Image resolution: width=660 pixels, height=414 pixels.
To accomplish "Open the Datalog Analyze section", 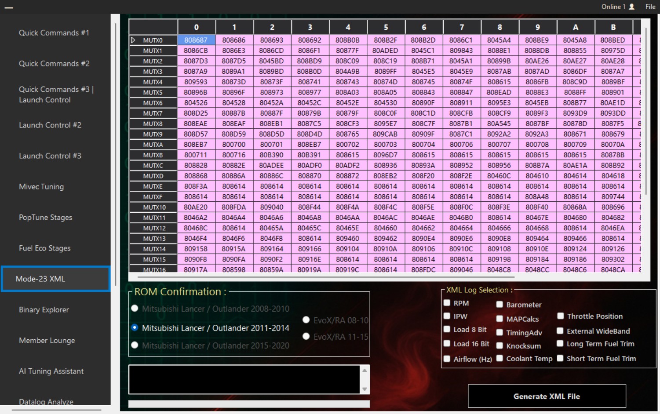I will tap(46, 402).
